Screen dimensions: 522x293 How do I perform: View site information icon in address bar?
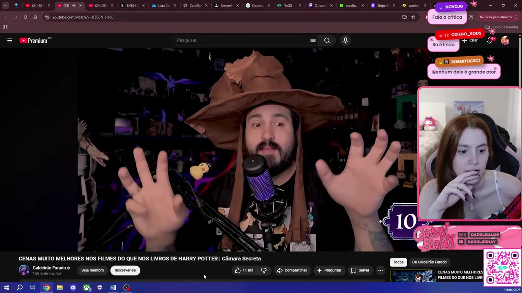[47, 17]
